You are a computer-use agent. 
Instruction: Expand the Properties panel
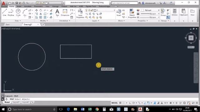tap(142, 21)
